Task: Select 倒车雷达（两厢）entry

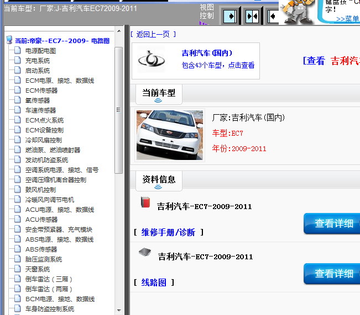Action: coord(49,289)
